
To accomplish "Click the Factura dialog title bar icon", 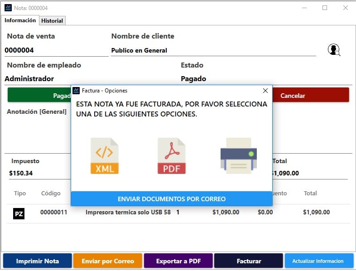I will (76, 91).
